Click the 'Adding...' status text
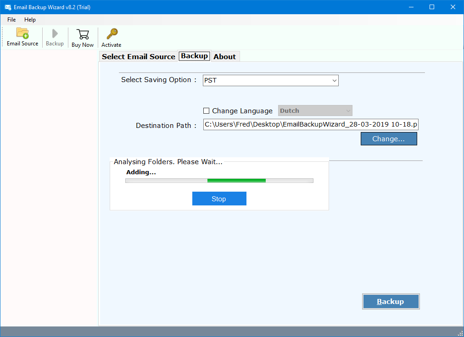 [x=141, y=172]
